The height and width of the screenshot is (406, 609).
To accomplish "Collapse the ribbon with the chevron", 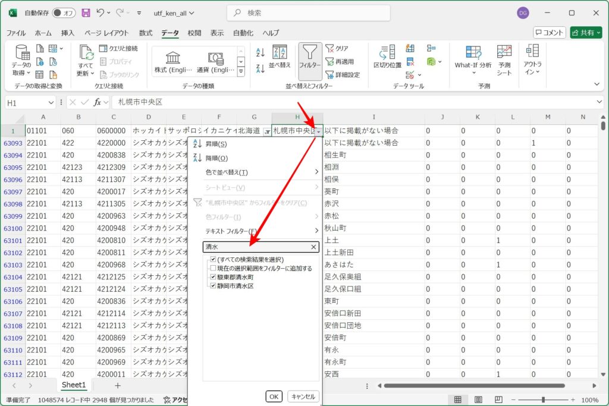I will coord(597,84).
